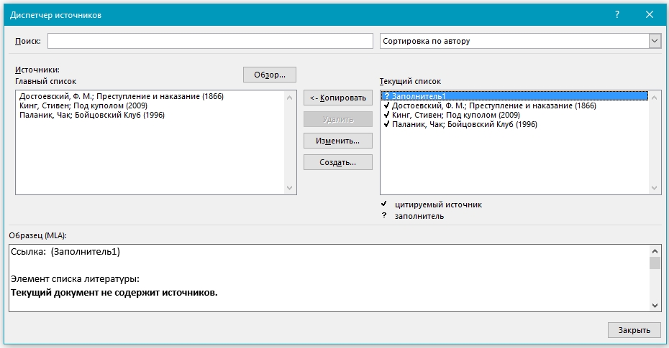The width and height of the screenshot is (669, 348).
Task: Select Достоевский entry in Текущий список
Action: tap(493, 105)
